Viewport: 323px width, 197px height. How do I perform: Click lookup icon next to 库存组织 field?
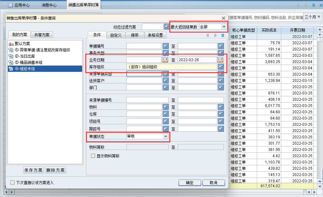point(221,67)
